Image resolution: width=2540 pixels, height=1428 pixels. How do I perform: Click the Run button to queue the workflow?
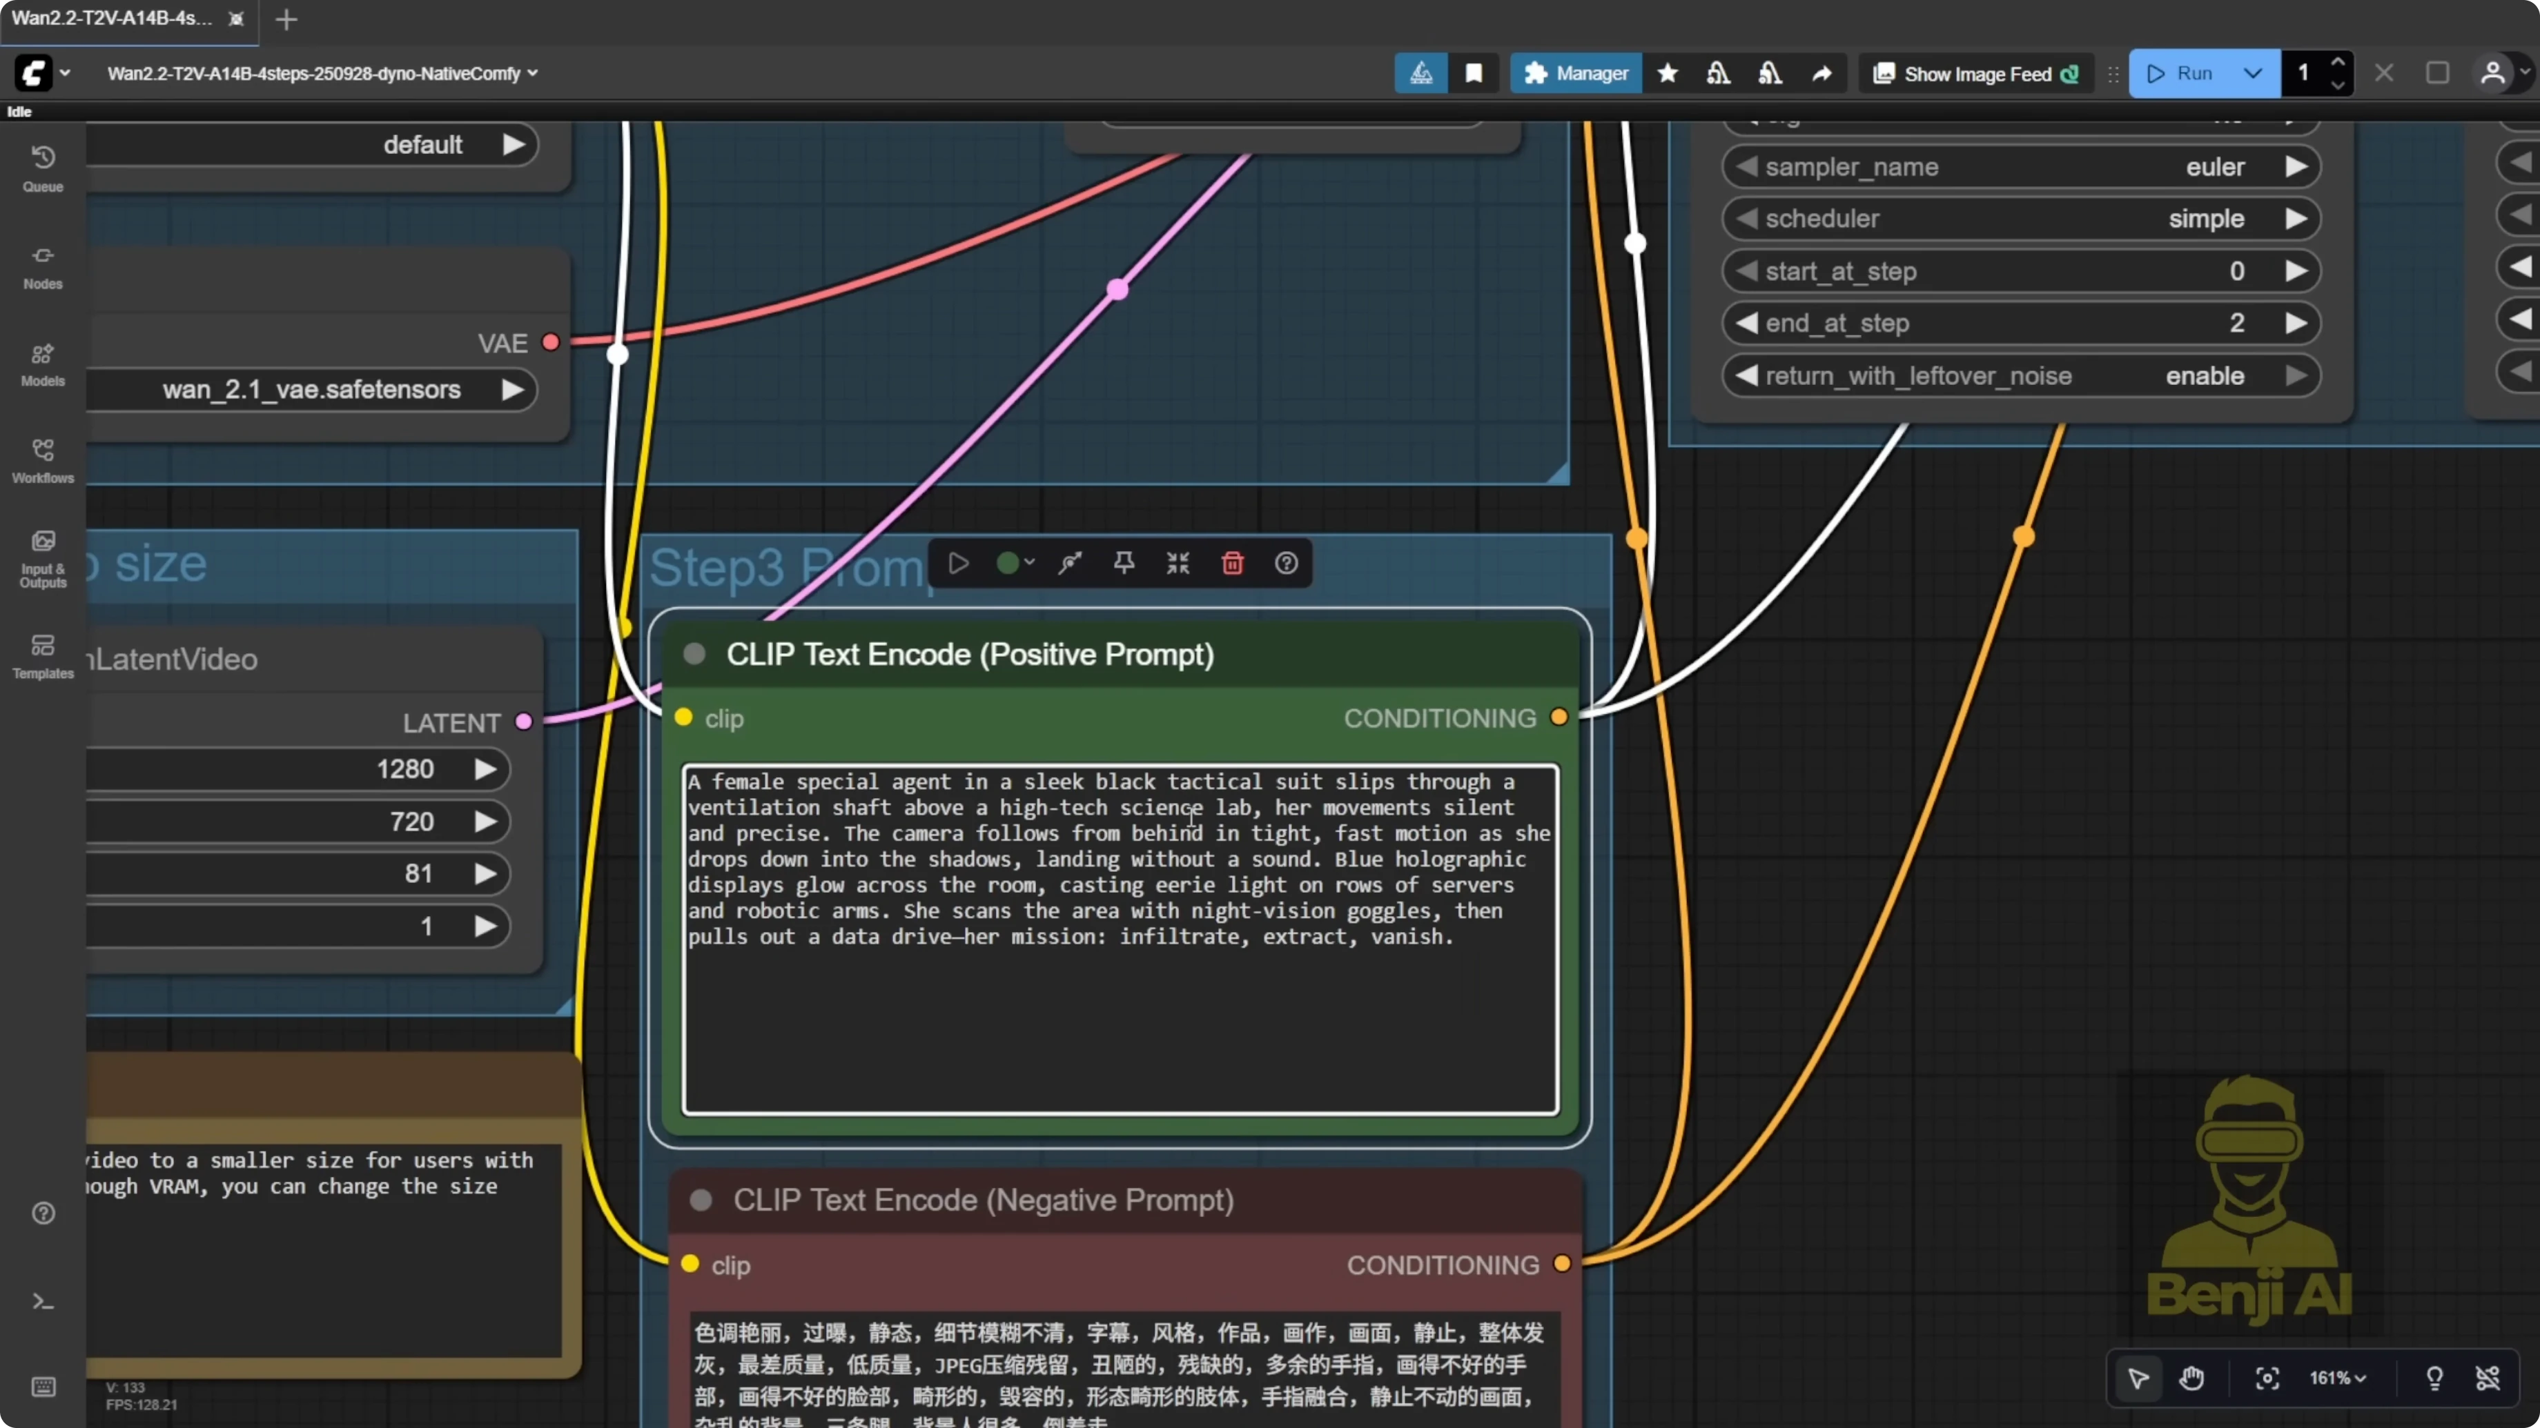2188,73
